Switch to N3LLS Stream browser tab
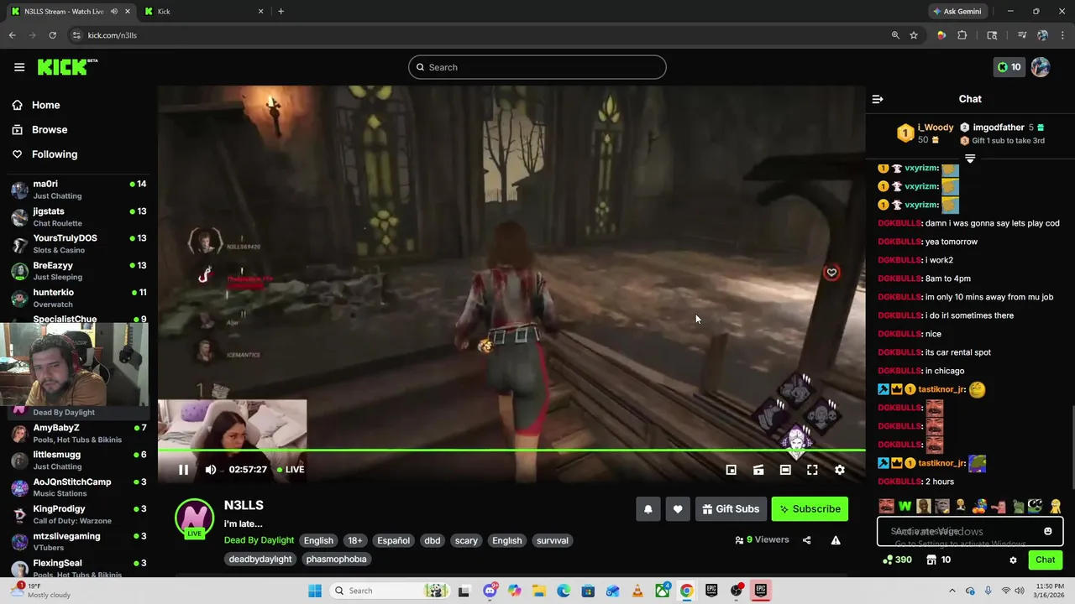The height and width of the screenshot is (604, 1075). [x=70, y=12]
